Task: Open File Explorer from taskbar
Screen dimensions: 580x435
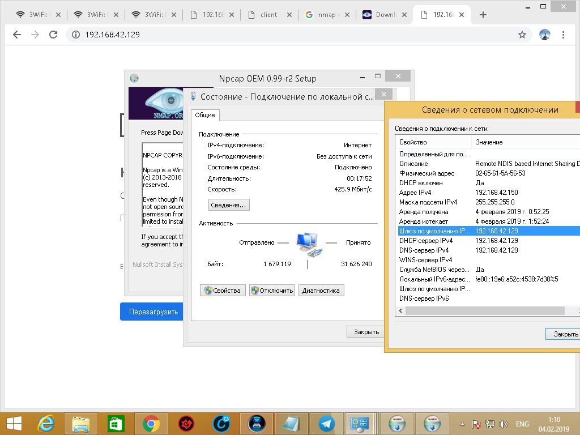Action: pos(80,424)
